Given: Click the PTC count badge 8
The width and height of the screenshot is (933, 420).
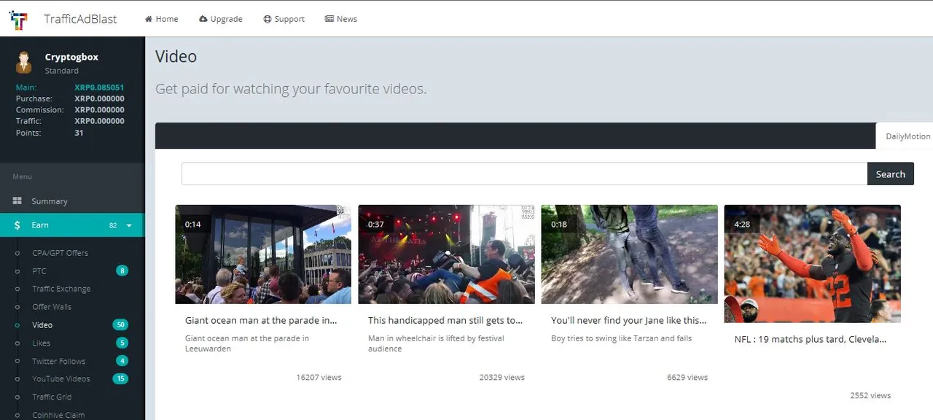Looking at the screenshot, I should (122, 271).
